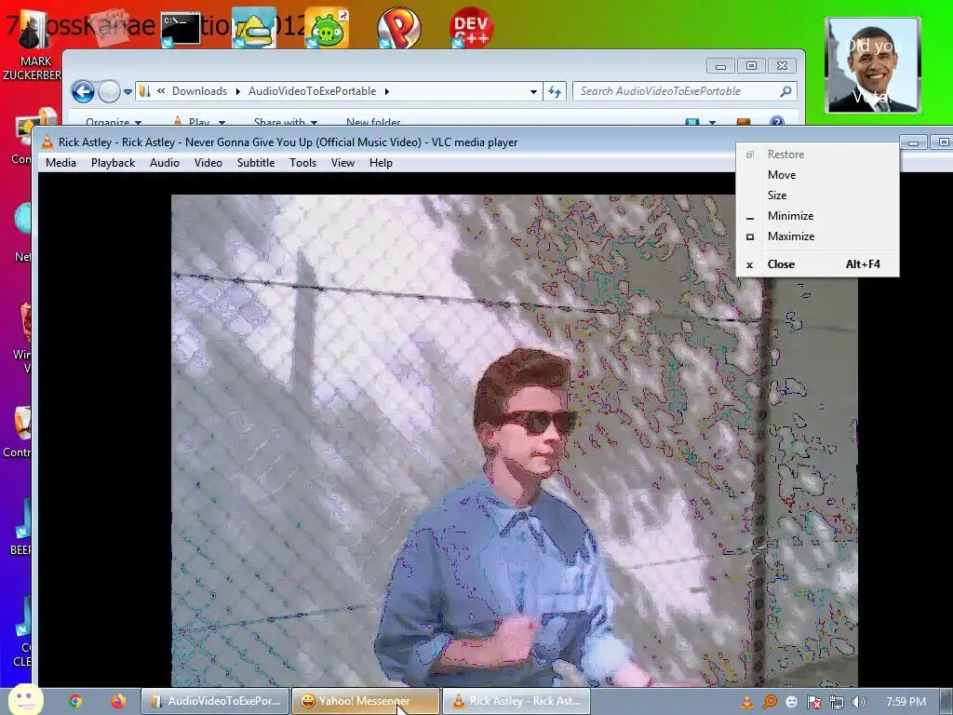Click the Downloads breadcrumb in Explorer

[x=199, y=91]
